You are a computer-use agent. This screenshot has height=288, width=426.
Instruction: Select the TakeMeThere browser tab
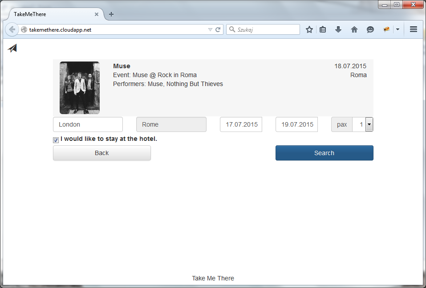point(56,14)
